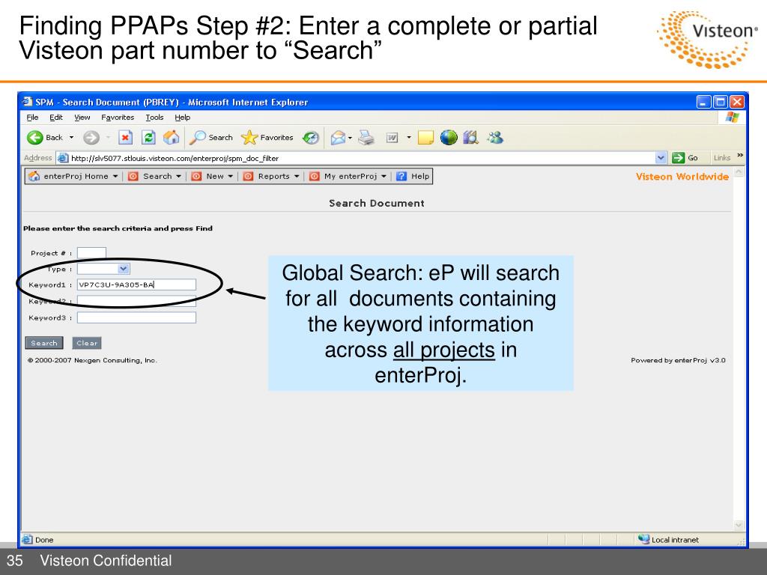This screenshot has height=575, width=767.
Task: Click the IE icon in the title bar
Action: pos(28,102)
